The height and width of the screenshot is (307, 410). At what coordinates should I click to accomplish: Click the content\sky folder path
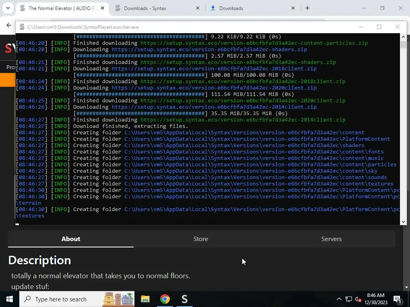pyautogui.click(x=251, y=171)
